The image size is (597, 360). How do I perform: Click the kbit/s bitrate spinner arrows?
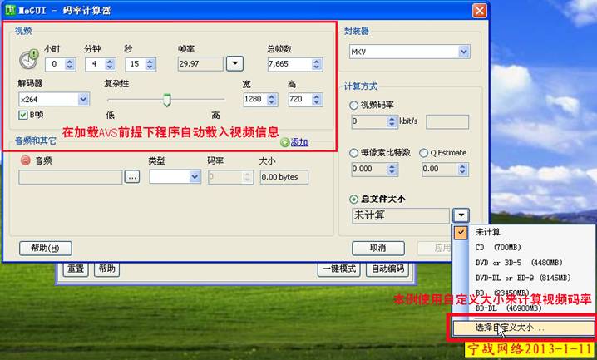[392, 121]
